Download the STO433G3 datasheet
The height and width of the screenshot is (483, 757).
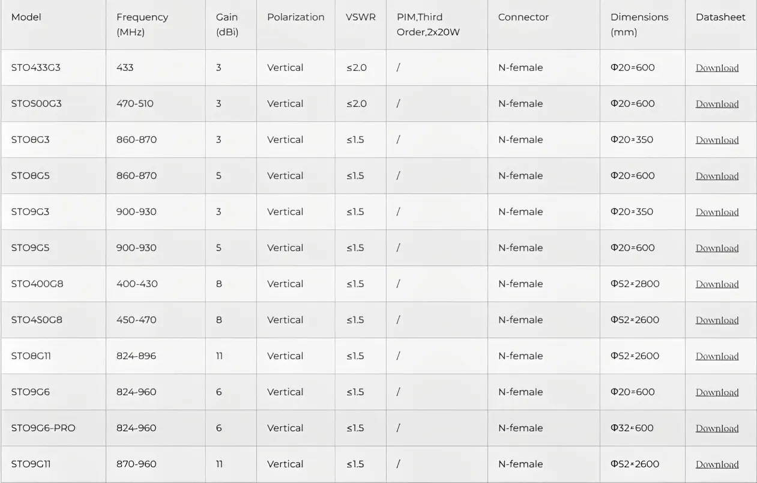(717, 68)
